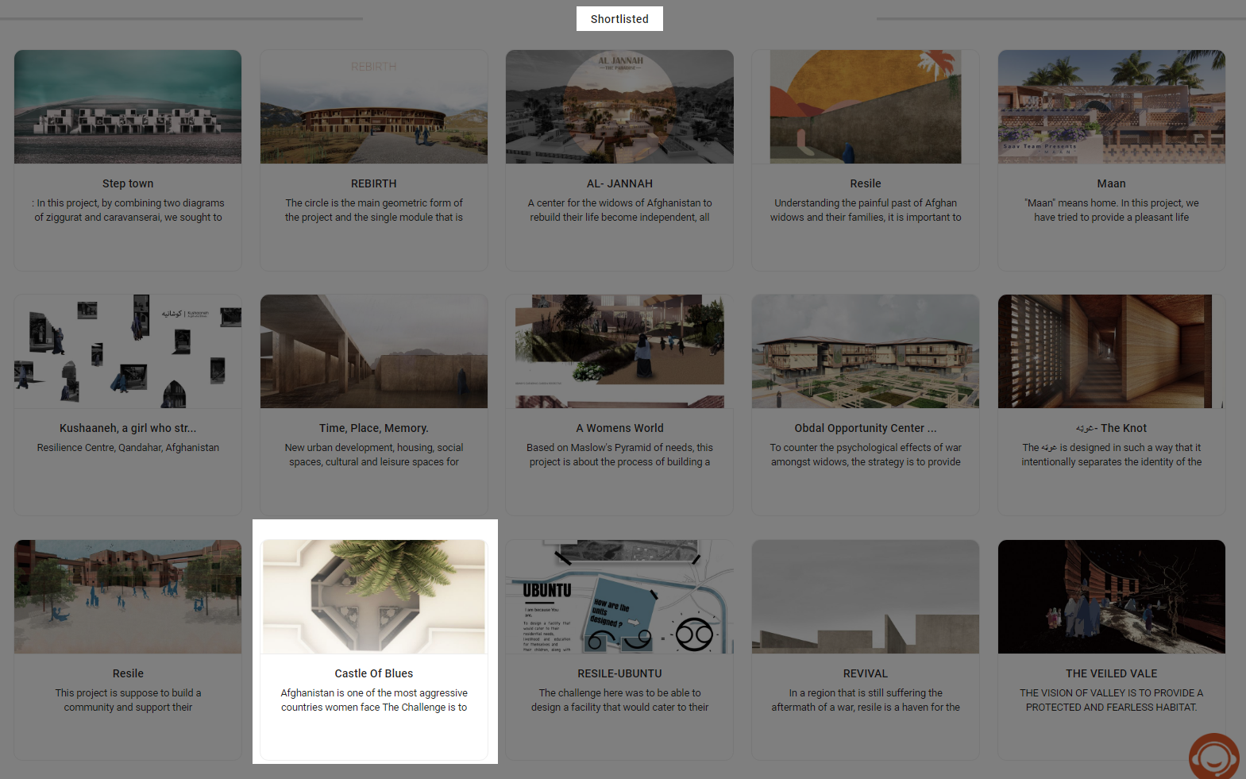This screenshot has height=779, width=1246.
Task: Click the Kushaaneh Resilience Centre subtitle
Action: coord(128,448)
